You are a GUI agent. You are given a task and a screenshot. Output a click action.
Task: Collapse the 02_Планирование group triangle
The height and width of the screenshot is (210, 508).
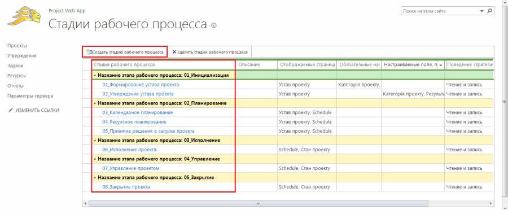(x=94, y=103)
